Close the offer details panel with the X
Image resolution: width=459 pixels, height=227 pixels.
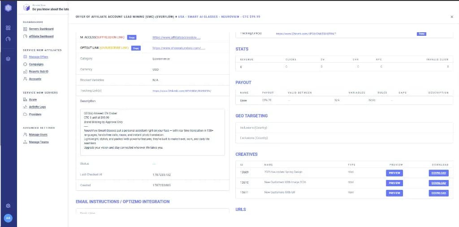tap(452, 17)
